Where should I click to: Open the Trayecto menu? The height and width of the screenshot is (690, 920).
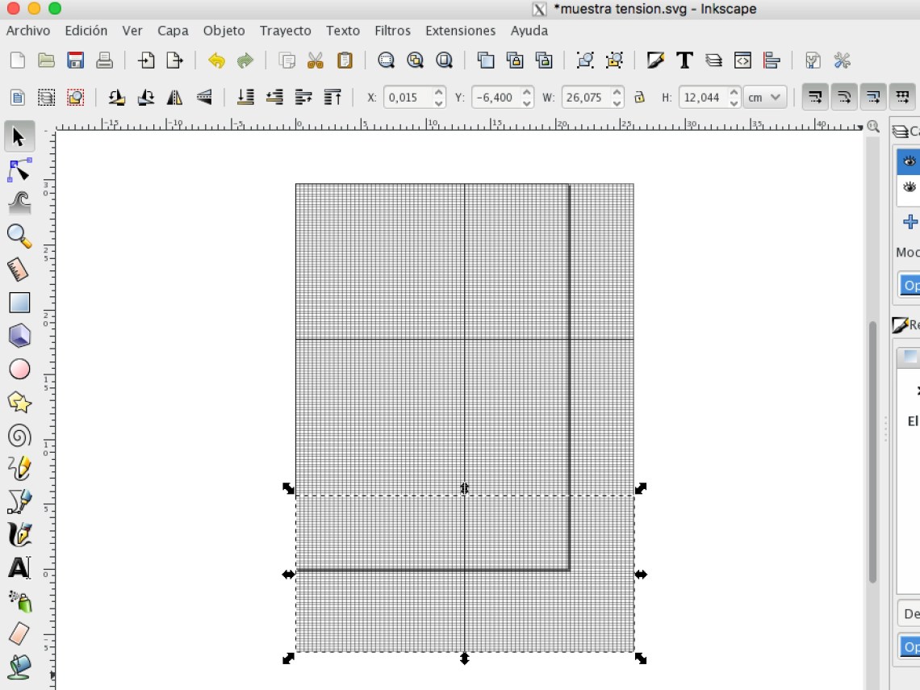(285, 31)
